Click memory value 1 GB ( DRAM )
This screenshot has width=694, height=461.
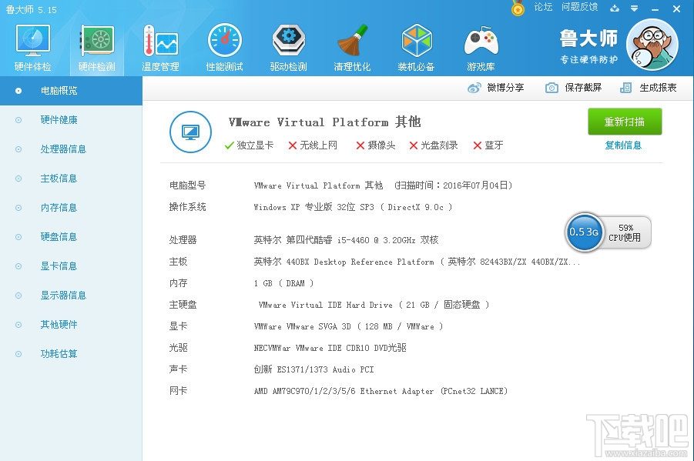pos(283,283)
